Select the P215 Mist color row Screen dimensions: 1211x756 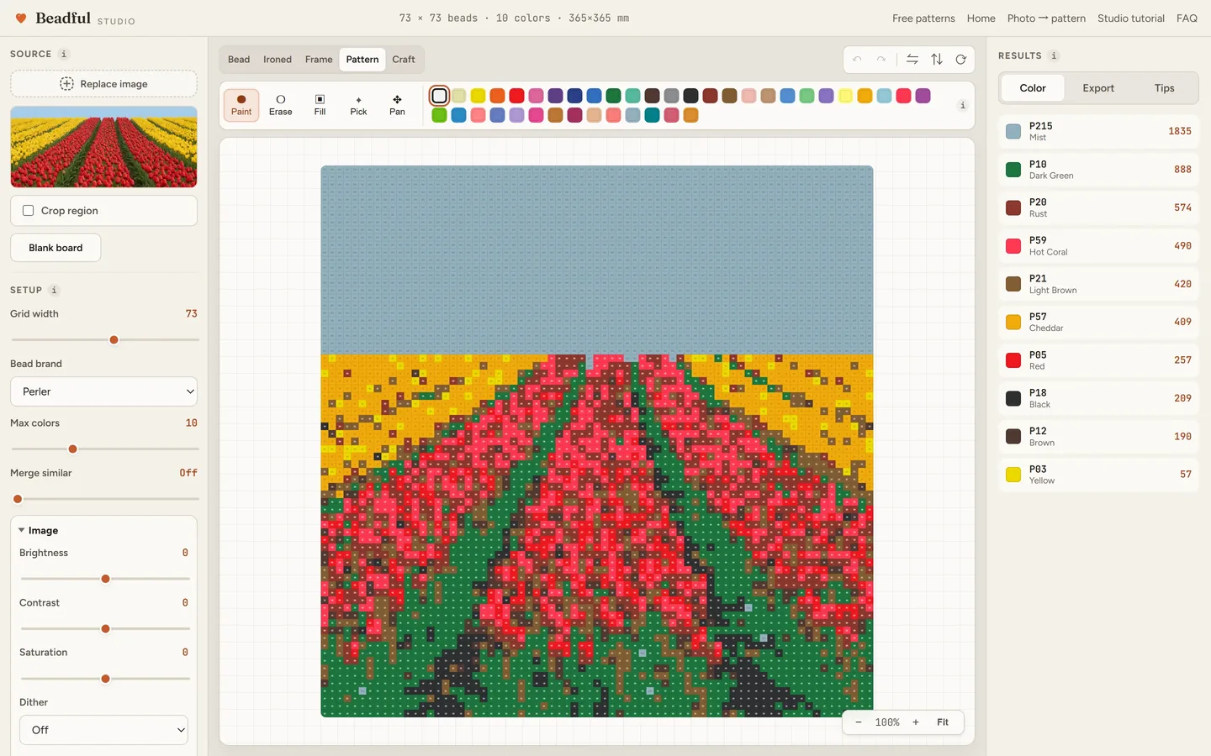(x=1098, y=131)
